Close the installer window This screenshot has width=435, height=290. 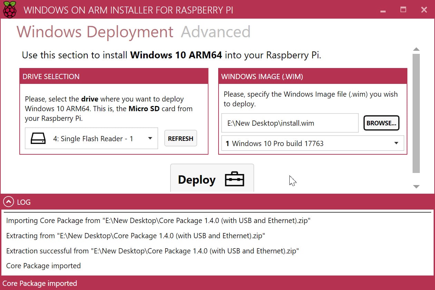click(424, 10)
